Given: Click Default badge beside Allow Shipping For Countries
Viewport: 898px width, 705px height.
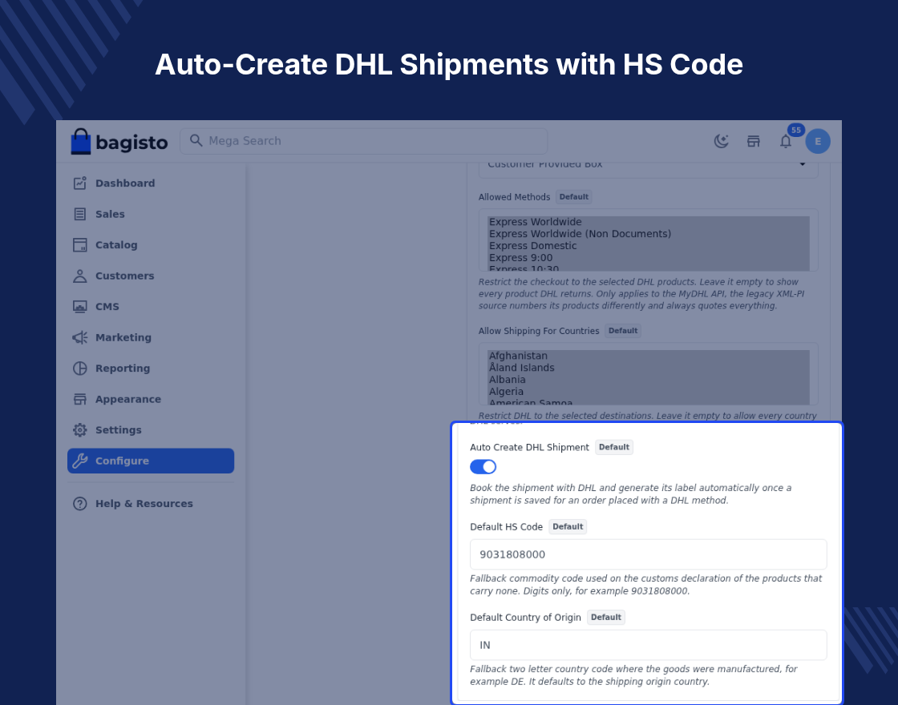Looking at the screenshot, I should tap(623, 331).
